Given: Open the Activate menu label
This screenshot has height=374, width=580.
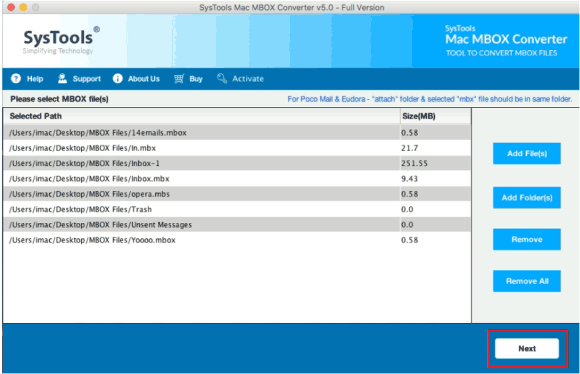Looking at the screenshot, I should 248,79.
